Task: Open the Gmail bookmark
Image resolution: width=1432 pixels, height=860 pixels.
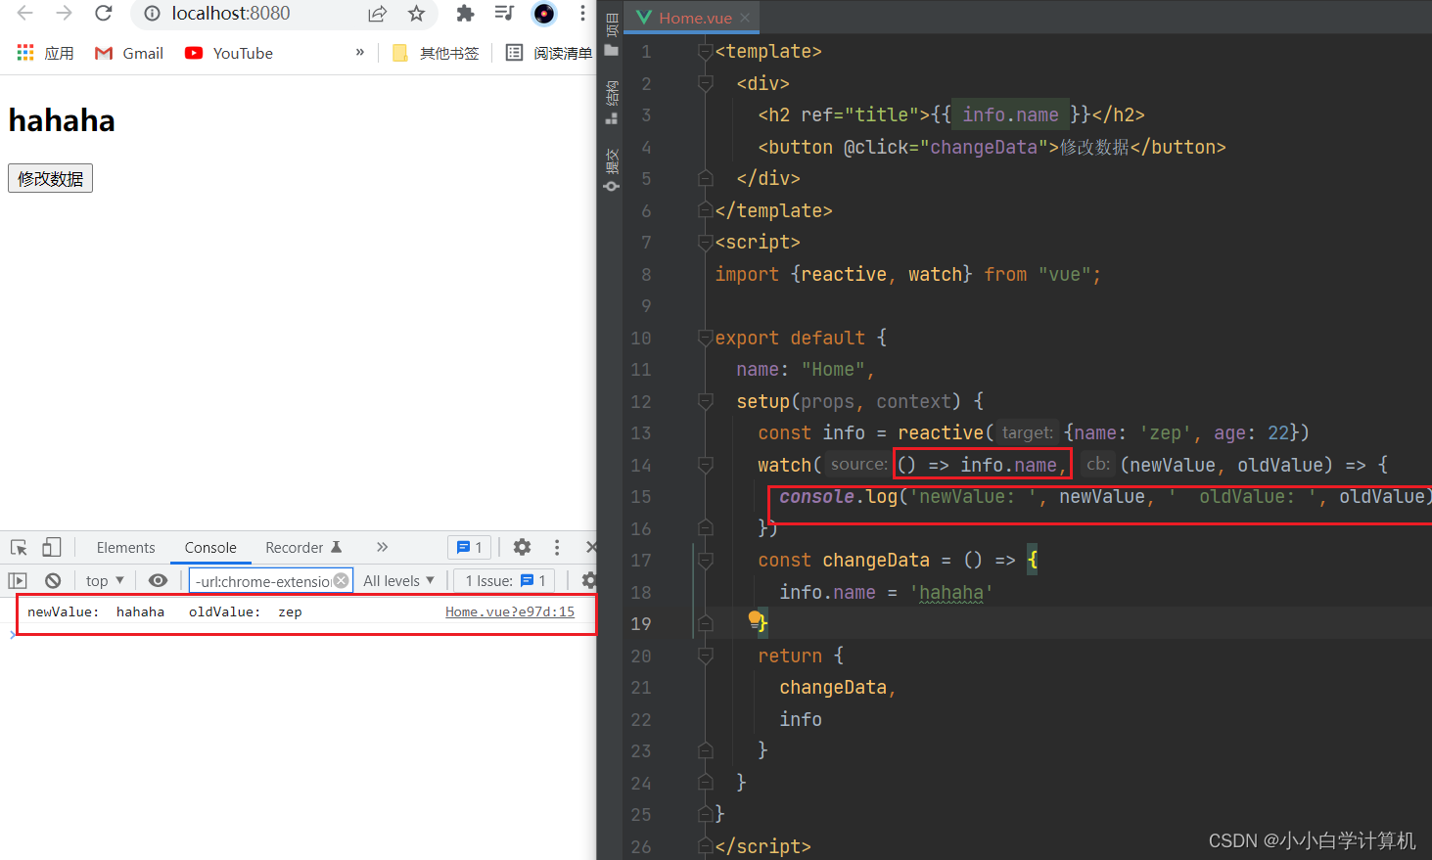Action: coord(129,53)
